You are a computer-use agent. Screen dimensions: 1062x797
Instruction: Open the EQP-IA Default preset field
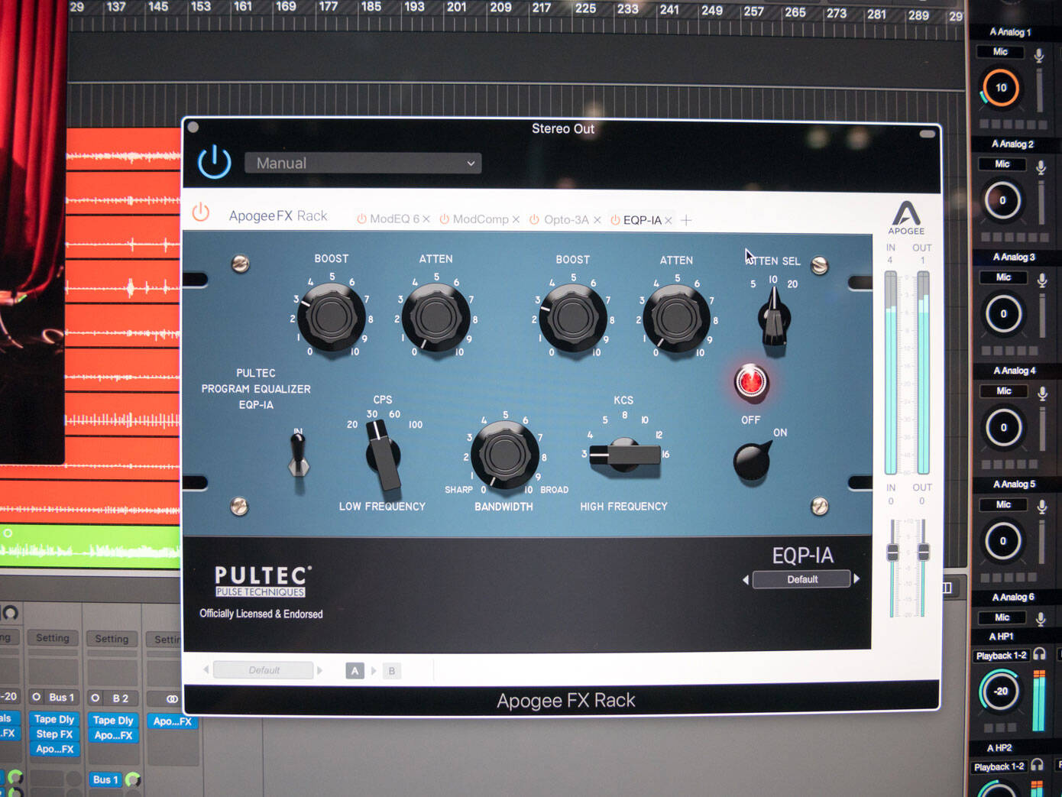coord(801,579)
